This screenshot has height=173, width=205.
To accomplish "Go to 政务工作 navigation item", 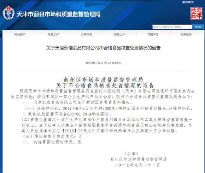I will click(x=119, y=34).
